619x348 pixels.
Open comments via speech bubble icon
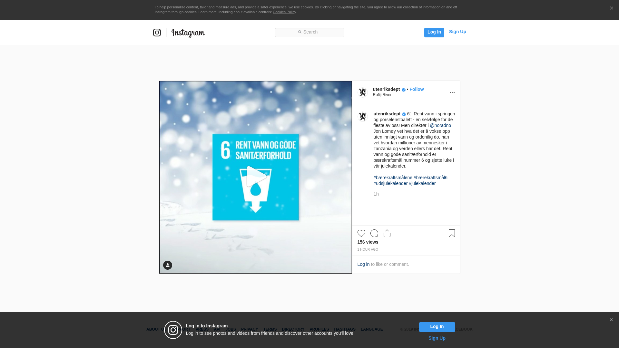374,233
